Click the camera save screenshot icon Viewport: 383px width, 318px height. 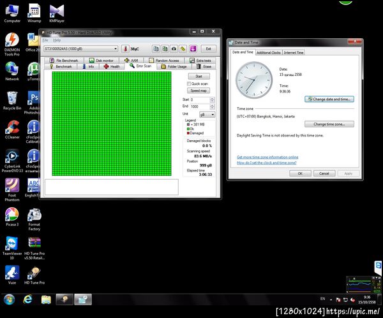tap(174, 49)
